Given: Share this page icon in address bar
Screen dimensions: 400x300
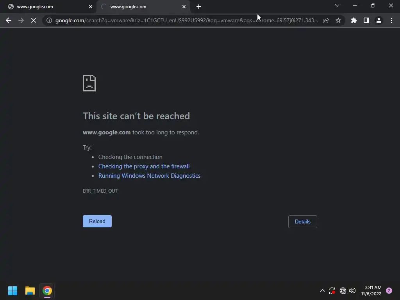Looking at the screenshot, I should [326, 20].
